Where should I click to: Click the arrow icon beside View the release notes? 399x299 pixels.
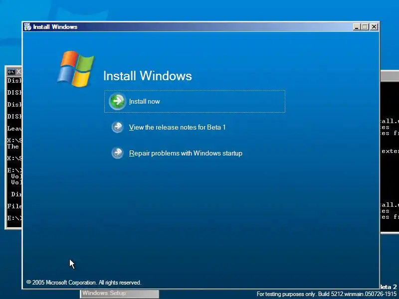pos(117,127)
